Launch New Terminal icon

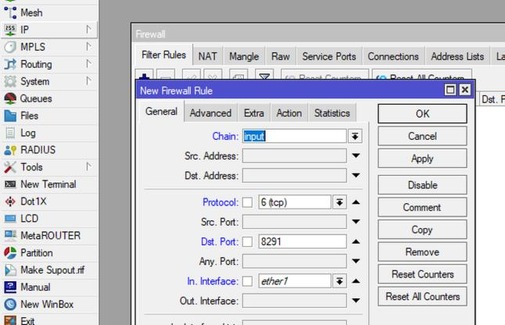[10, 184]
